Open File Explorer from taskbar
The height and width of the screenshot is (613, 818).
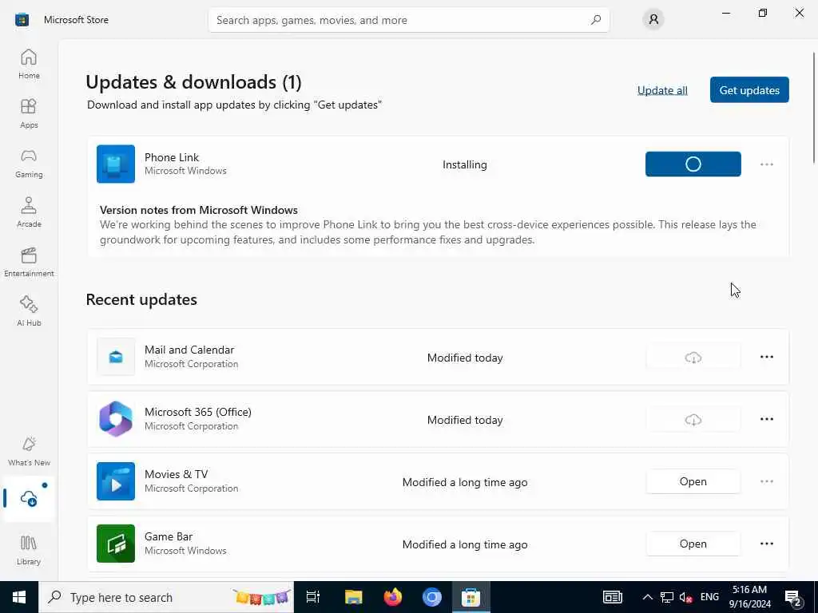click(353, 597)
